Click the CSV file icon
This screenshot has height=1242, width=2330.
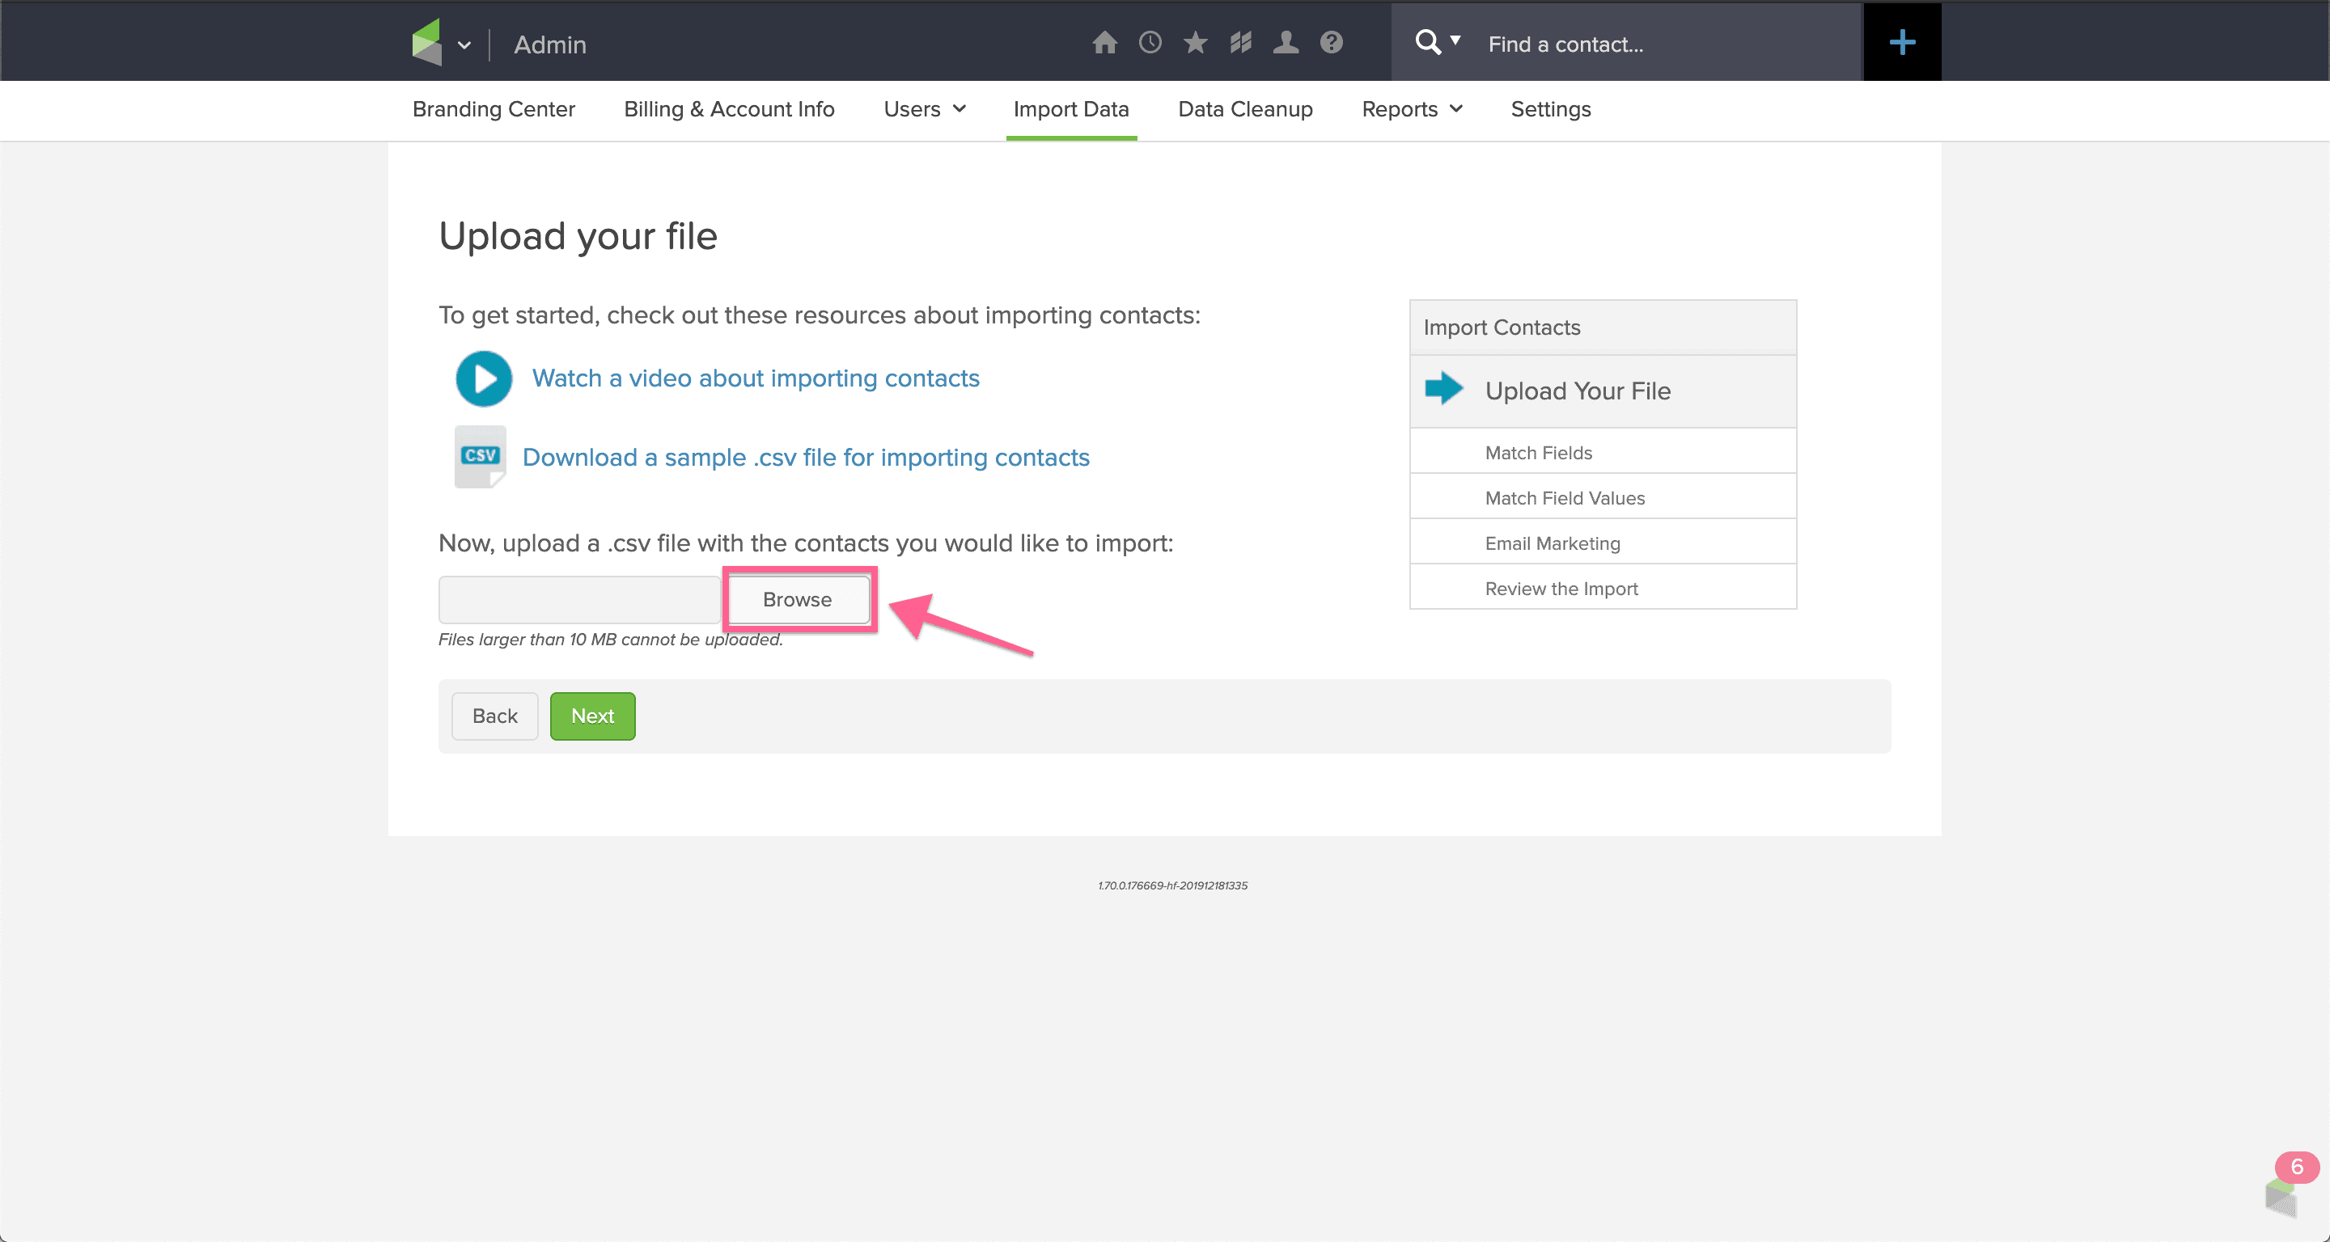click(x=481, y=457)
